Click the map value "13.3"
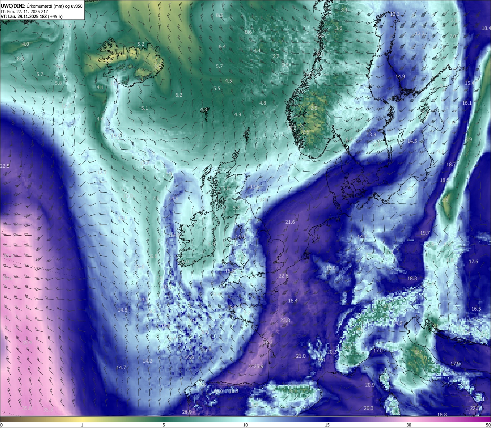The image size is (491, 428). click(x=395, y=14)
